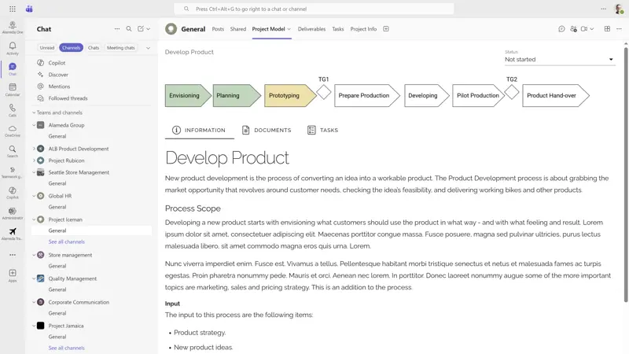Open the meeting options dropdown arrow
The width and height of the screenshot is (629, 354).
click(x=592, y=29)
